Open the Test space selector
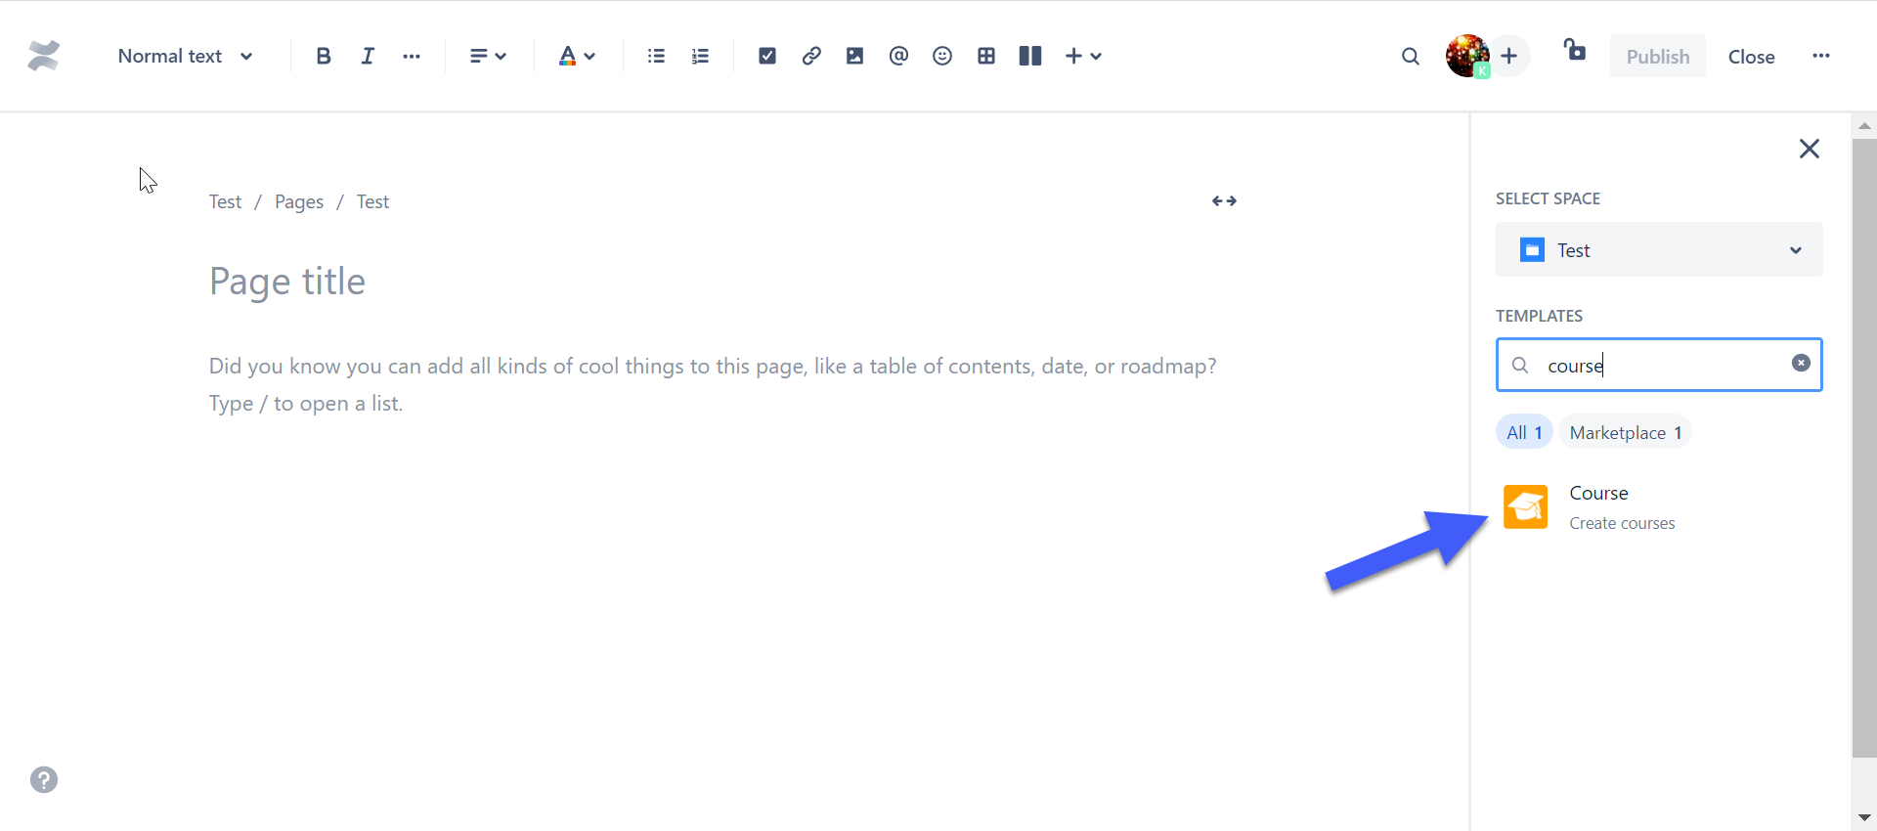 tap(1658, 250)
